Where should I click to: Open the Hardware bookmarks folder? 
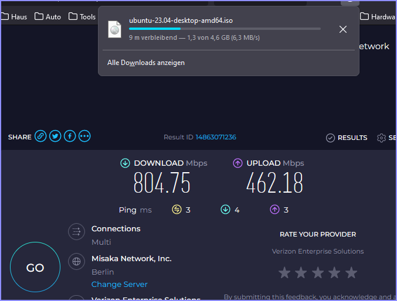click(378, 17)
